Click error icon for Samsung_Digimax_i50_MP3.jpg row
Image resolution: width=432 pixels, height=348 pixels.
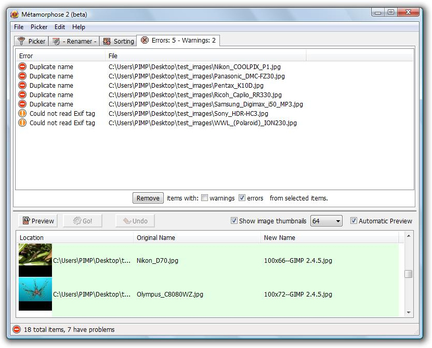coord(22,104)
